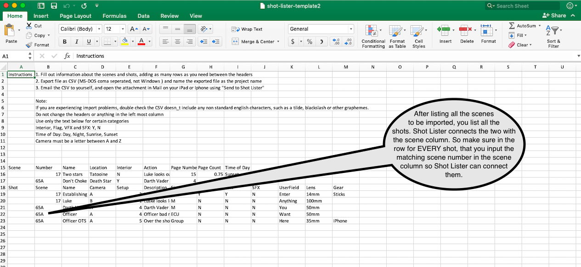The image size is (581, 267).
Task: Open the Review ribbon tab
Action: point(169,16)
